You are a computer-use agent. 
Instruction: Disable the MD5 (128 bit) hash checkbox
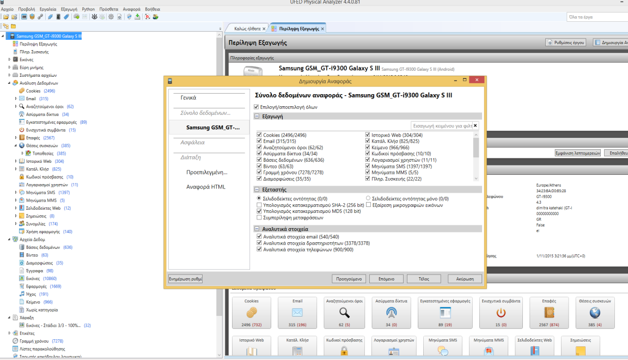click(x=259, y=211)
